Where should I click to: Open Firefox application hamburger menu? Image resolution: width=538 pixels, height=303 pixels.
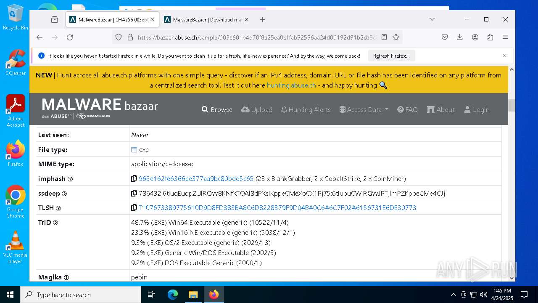point(505,37)
